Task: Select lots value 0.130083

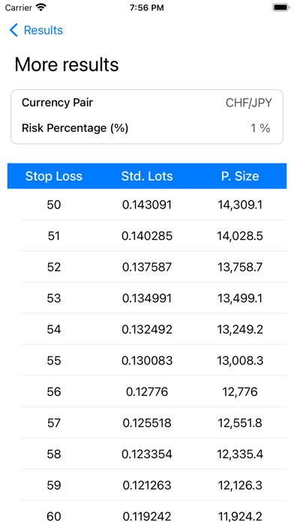Action: 147,361
